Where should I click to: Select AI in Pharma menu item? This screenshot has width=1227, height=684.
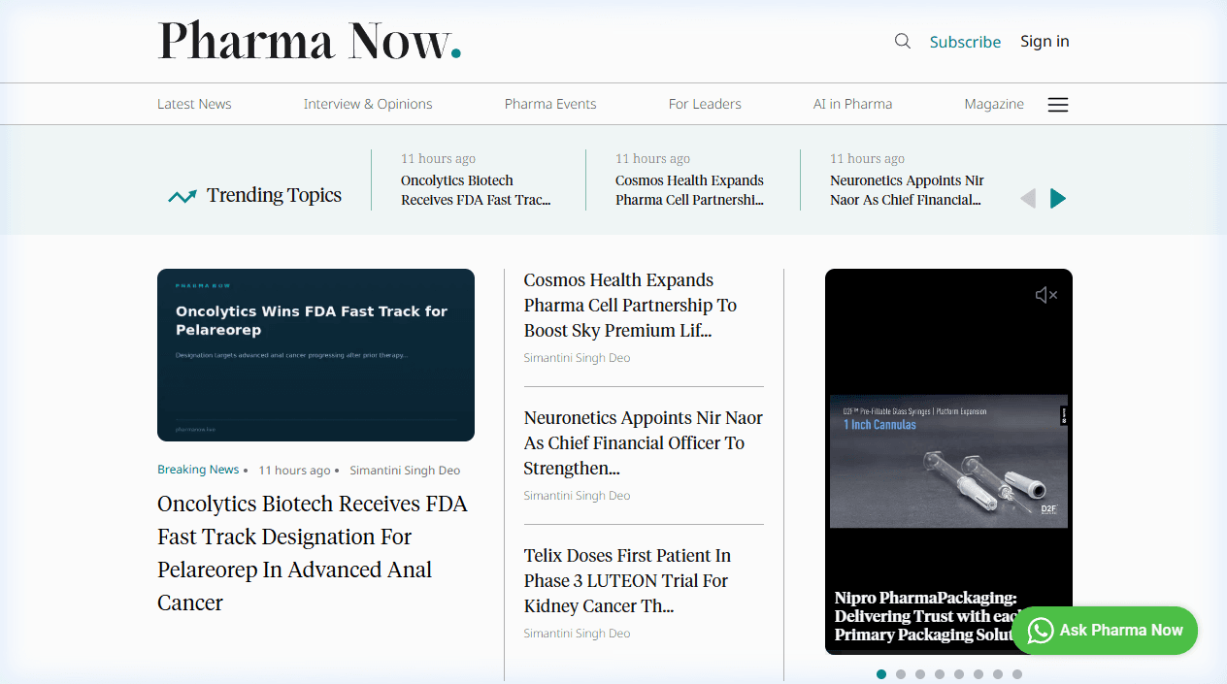852,104
